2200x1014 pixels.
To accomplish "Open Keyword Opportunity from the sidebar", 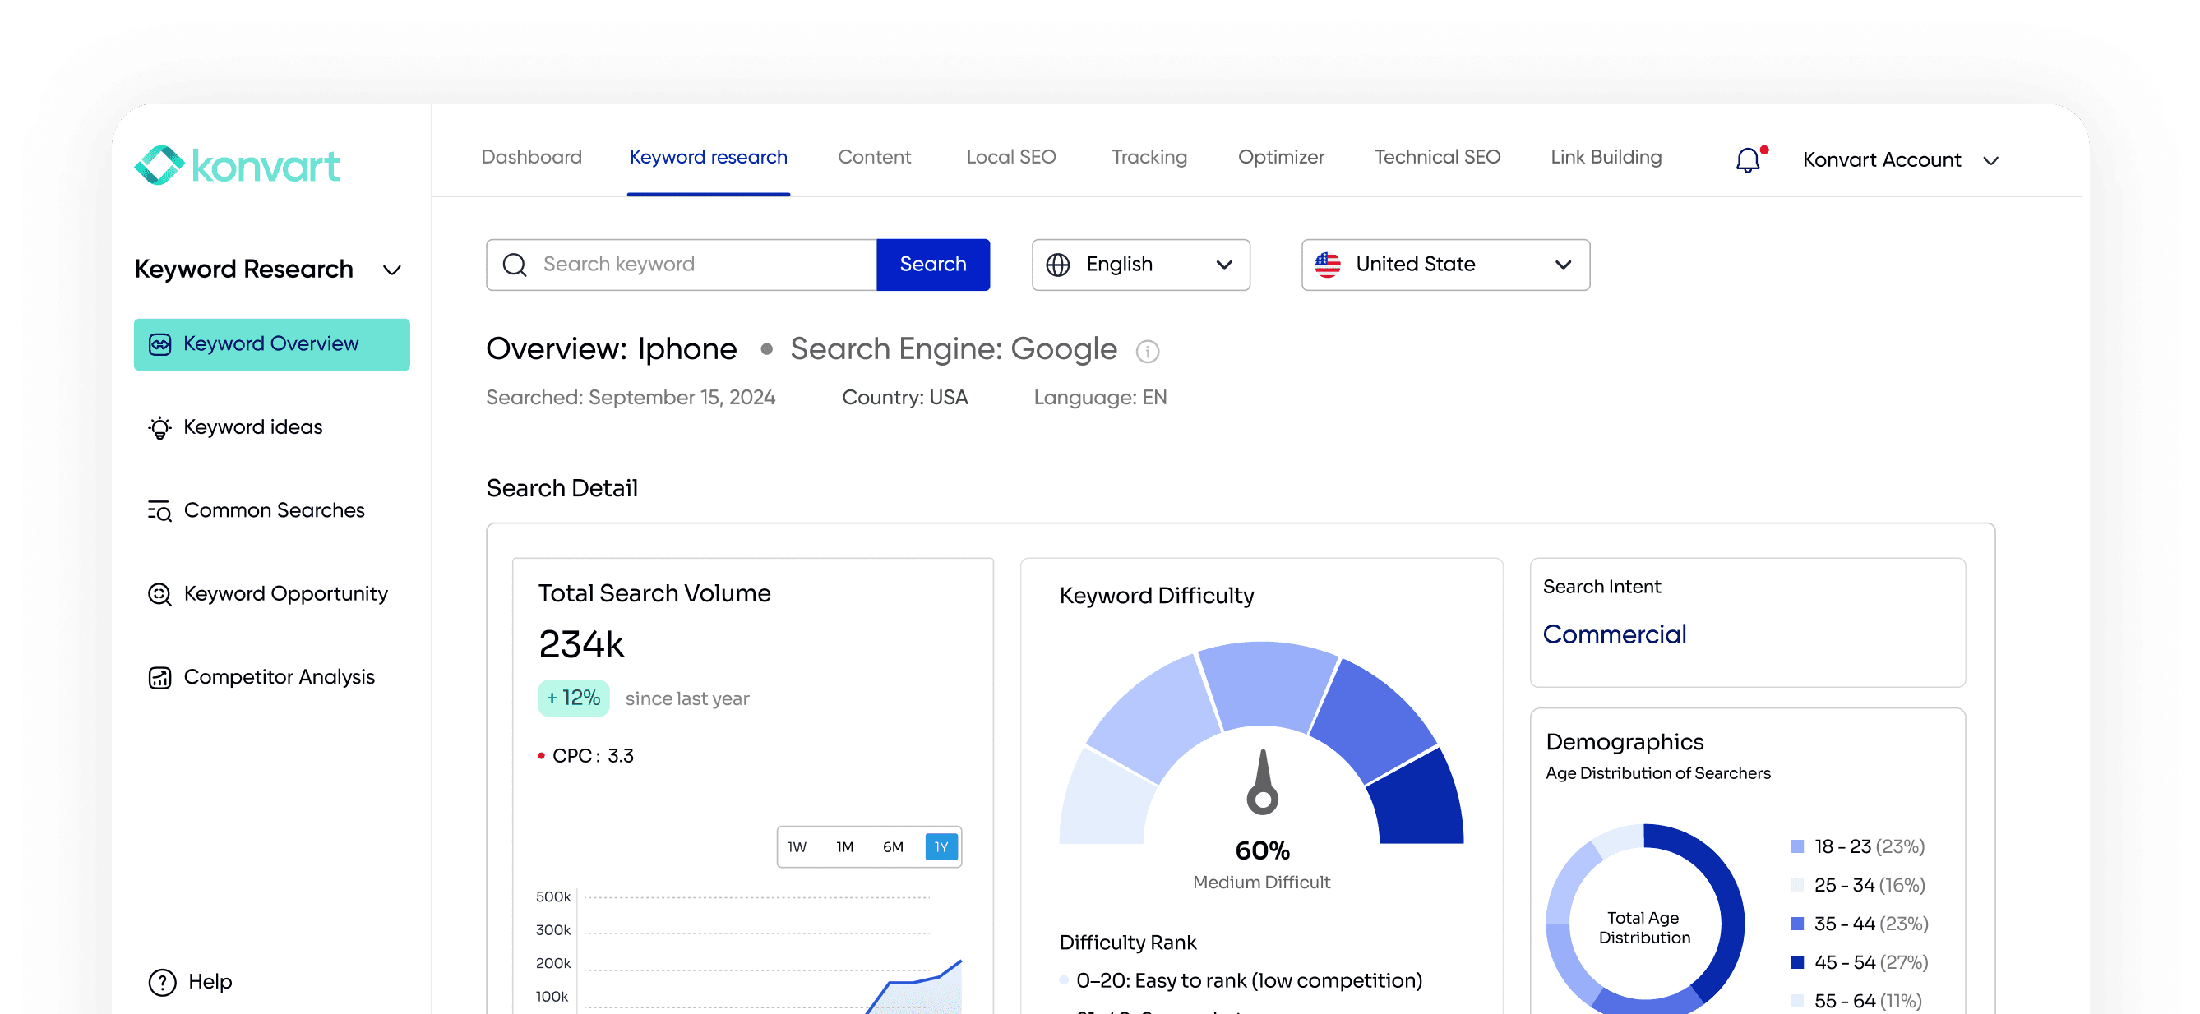I will [x=159, y=593].
